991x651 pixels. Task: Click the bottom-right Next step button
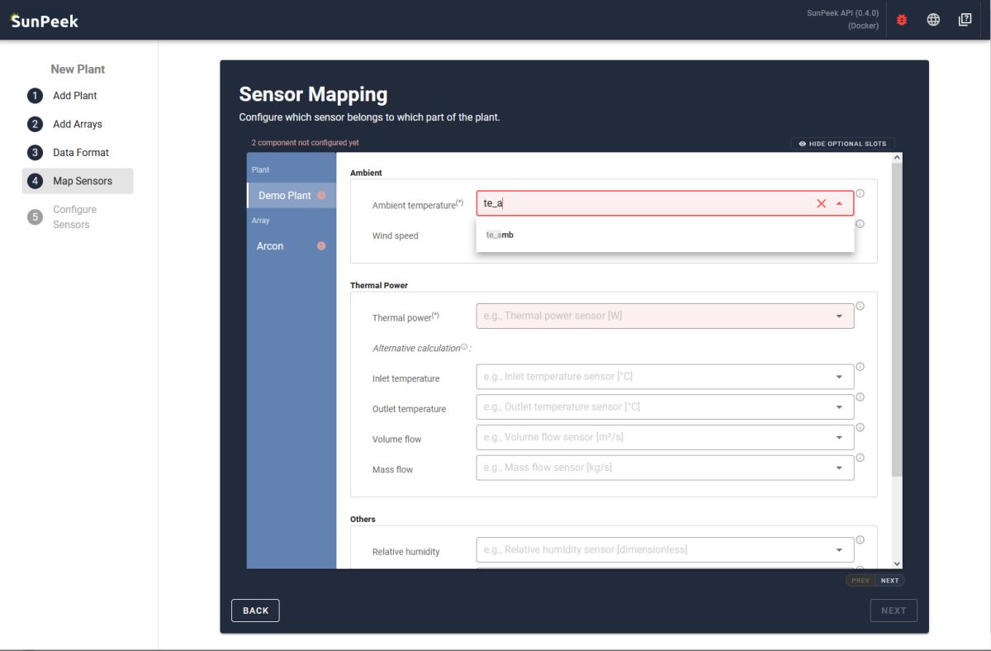[x=894, y=611]
